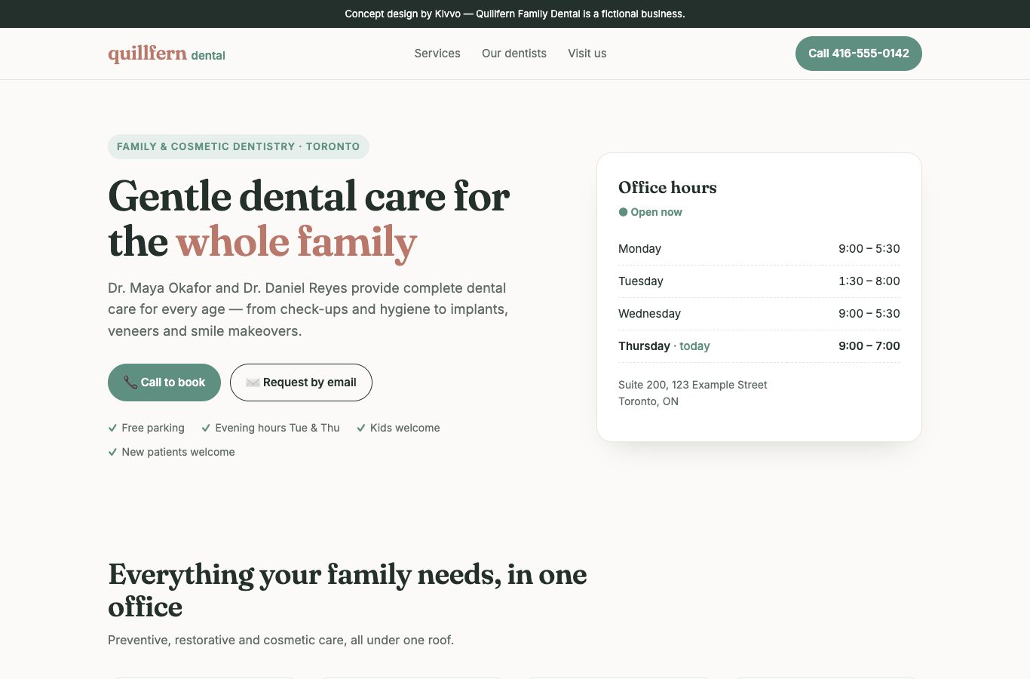This screenshot has height=679, width=1030.
Task: Open the Services nav link
Action: point(437,54)
